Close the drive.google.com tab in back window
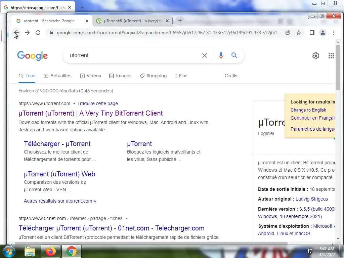This screenshot has width=344, height=258. point(70,7)
